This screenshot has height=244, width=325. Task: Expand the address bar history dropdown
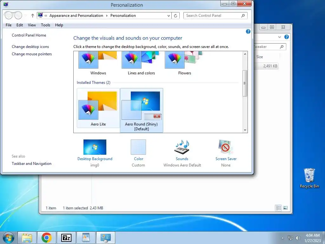(x=169, y=16)
